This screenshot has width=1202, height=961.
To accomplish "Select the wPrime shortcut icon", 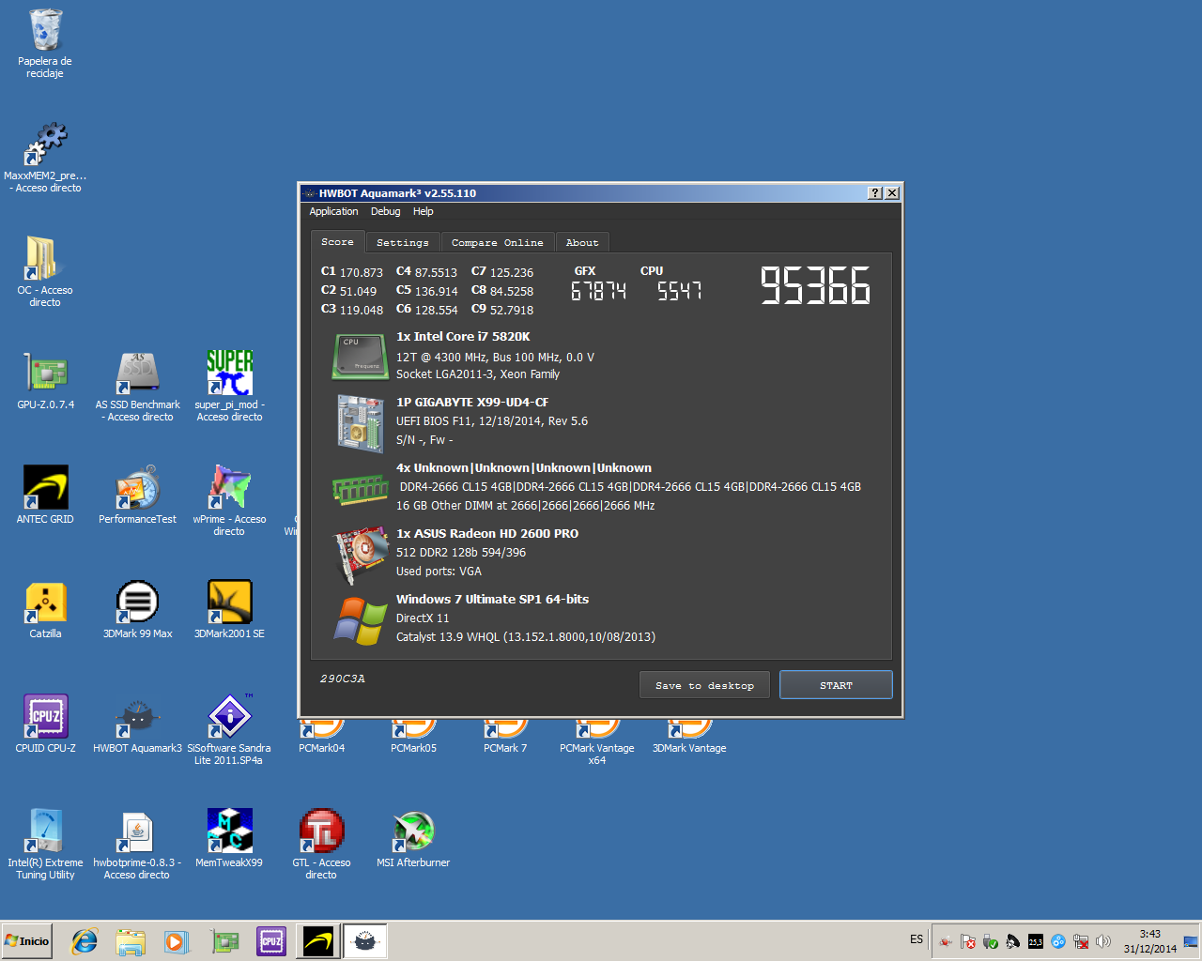I will click(229, 488).
